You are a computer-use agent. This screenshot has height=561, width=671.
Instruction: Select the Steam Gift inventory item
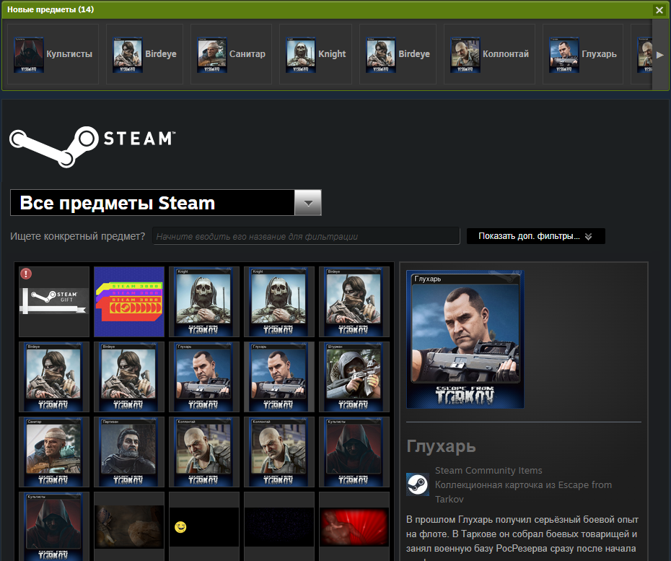point(54,302)
